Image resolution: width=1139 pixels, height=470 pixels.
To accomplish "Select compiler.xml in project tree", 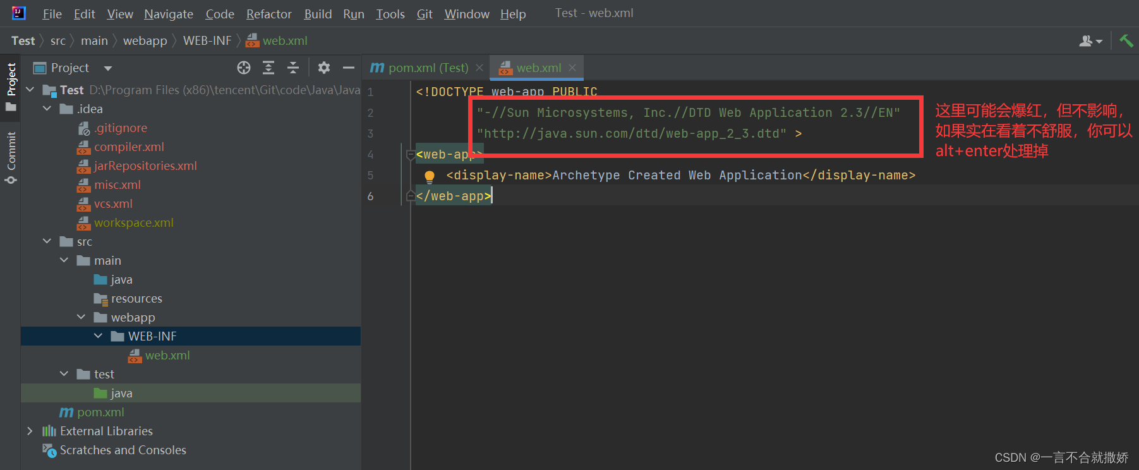I will (129, 147).
